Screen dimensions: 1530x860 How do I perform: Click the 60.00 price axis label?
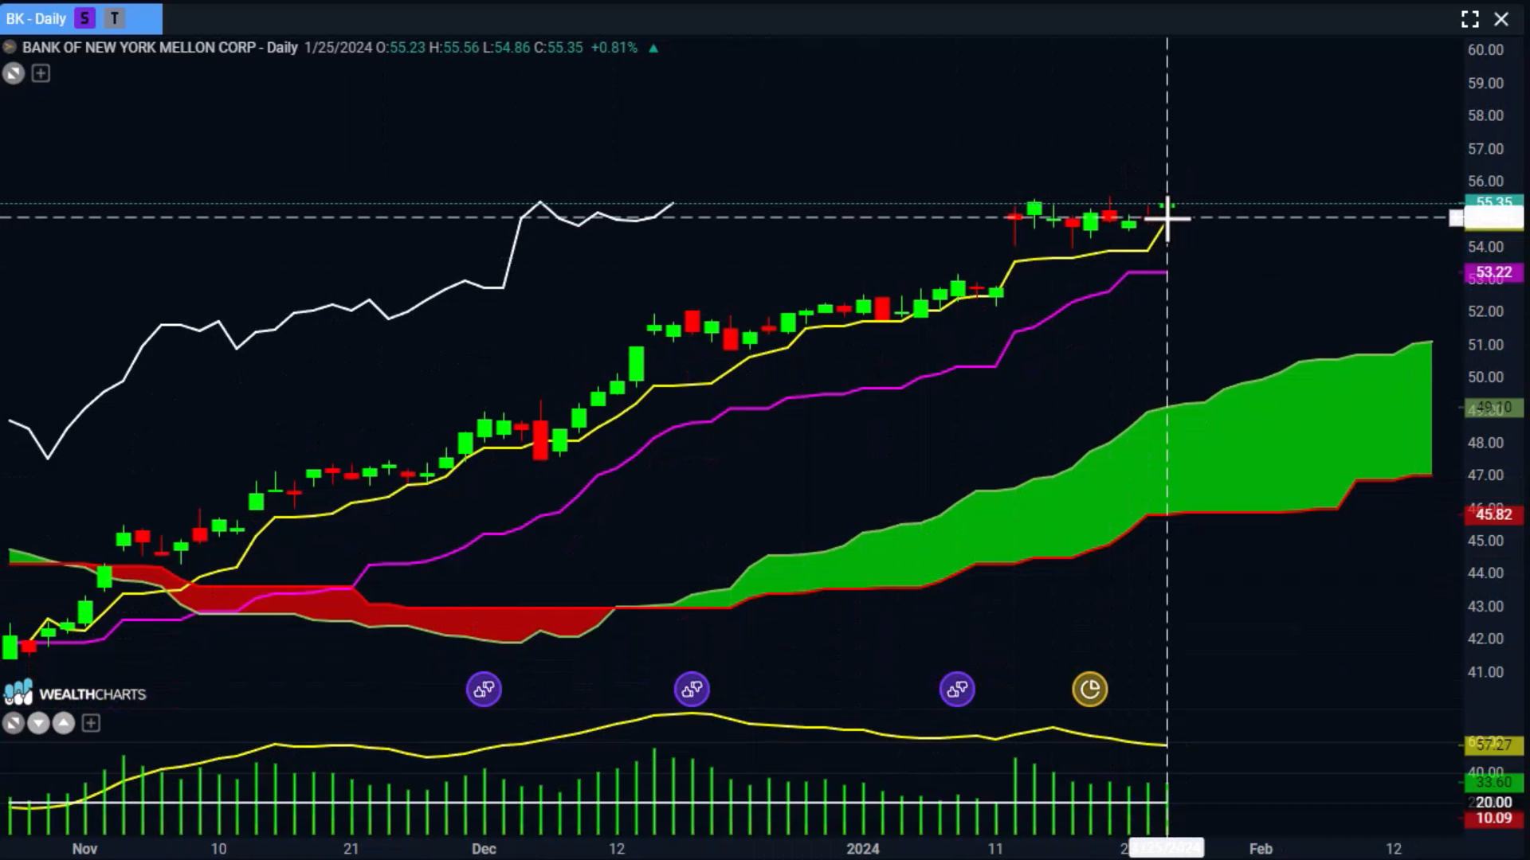[1486, 49]
